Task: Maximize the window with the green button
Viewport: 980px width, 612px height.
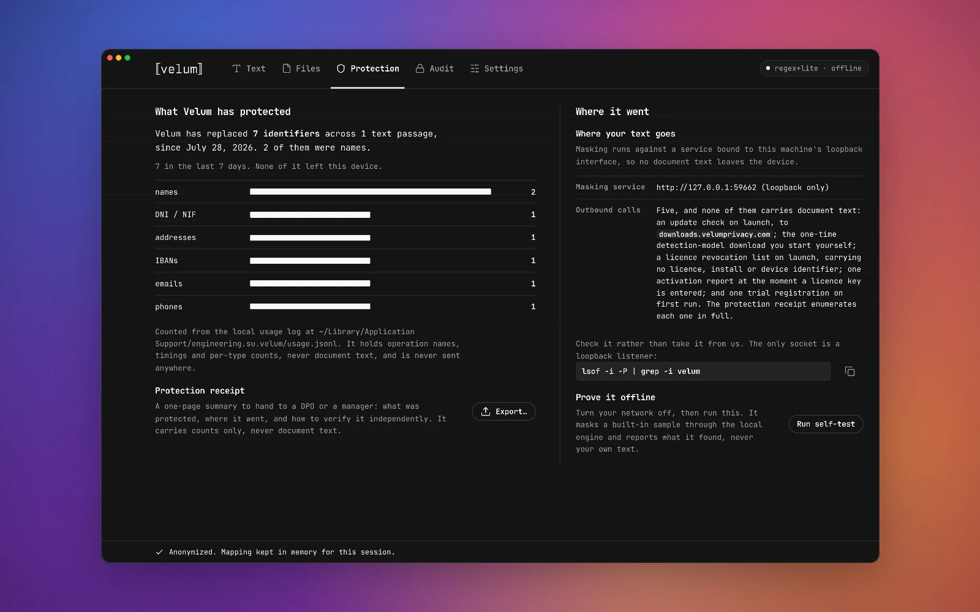Action: click(127, 58)
